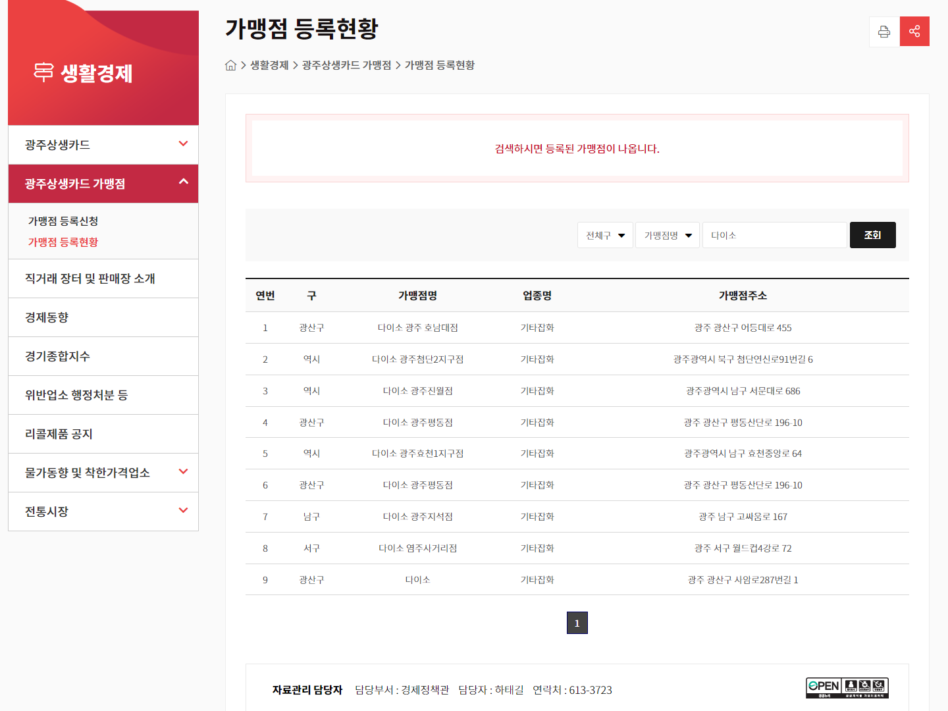Click address 광주광역시 남구 서문대로 686

pos(743,391)
